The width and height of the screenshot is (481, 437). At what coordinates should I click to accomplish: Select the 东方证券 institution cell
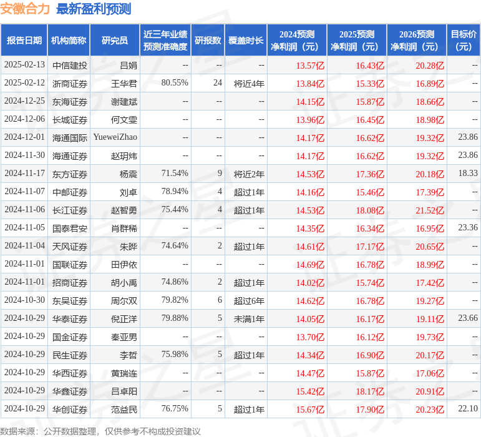[70, 174]
